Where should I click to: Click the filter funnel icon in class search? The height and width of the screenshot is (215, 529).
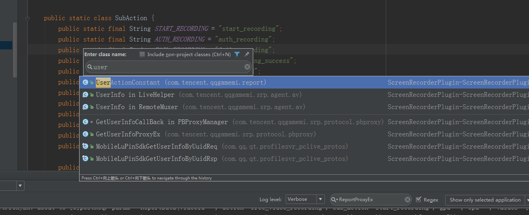(x=237, y=55)
